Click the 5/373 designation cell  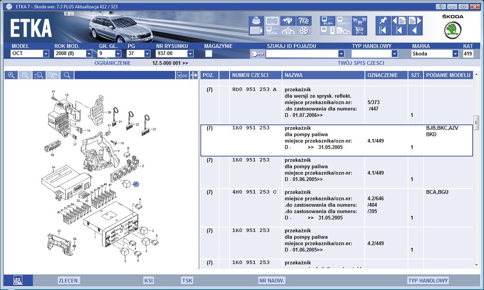374,103
